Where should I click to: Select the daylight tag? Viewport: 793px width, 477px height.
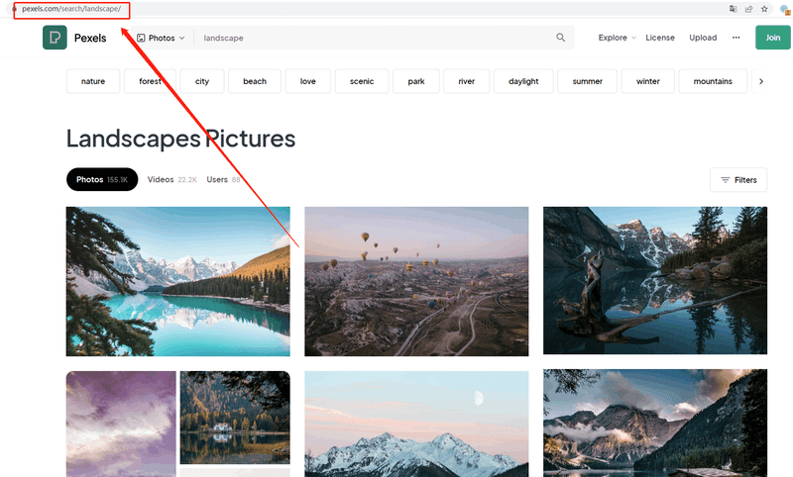coord(523,81)
